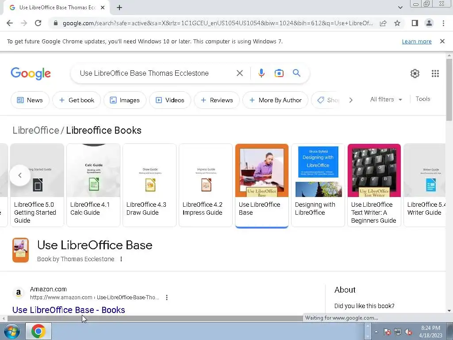The image size is (453, 340).
Task: Select the Use LibreOffice Base book card
Action: pos(262,185)
